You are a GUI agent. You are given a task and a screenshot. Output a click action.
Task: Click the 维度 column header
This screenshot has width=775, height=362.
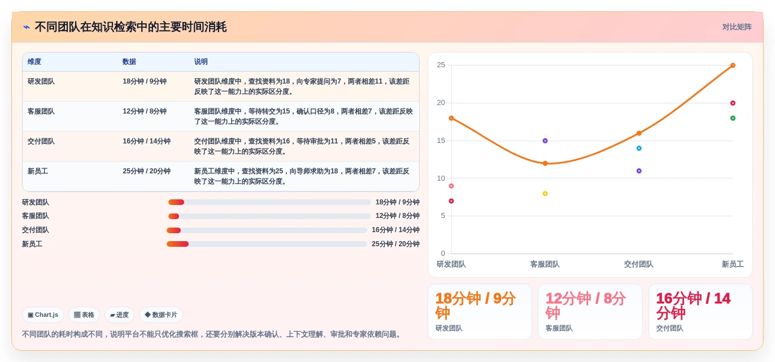(x=34, y=62)
